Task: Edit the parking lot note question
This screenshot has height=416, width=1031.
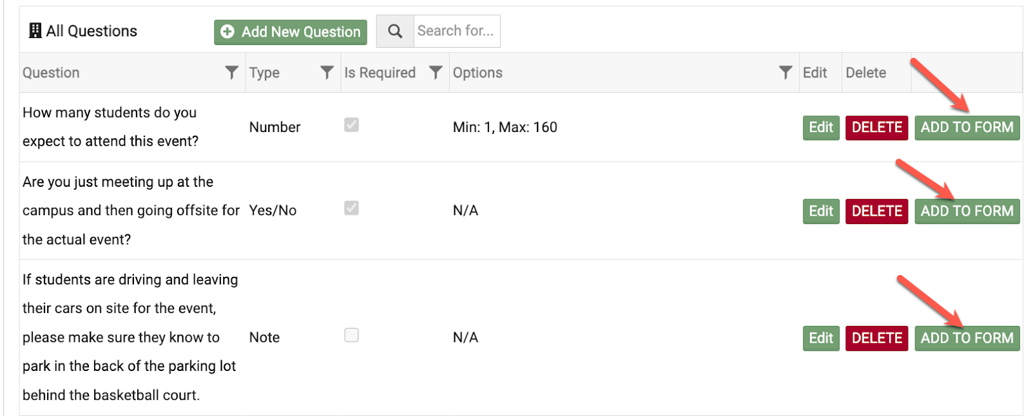Action: (821, 338)
